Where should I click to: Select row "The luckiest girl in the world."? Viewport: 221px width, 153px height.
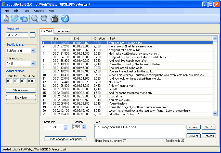point(127,68)
